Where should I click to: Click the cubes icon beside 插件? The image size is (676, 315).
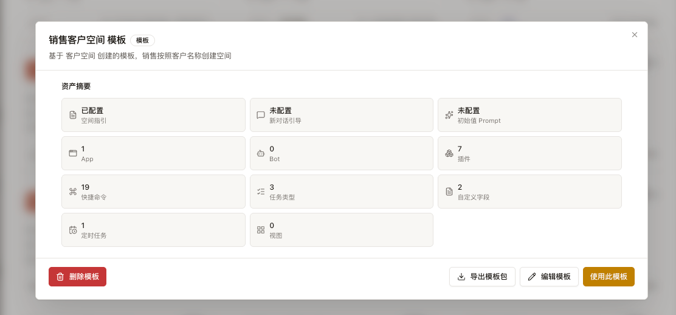click(449, 153)
